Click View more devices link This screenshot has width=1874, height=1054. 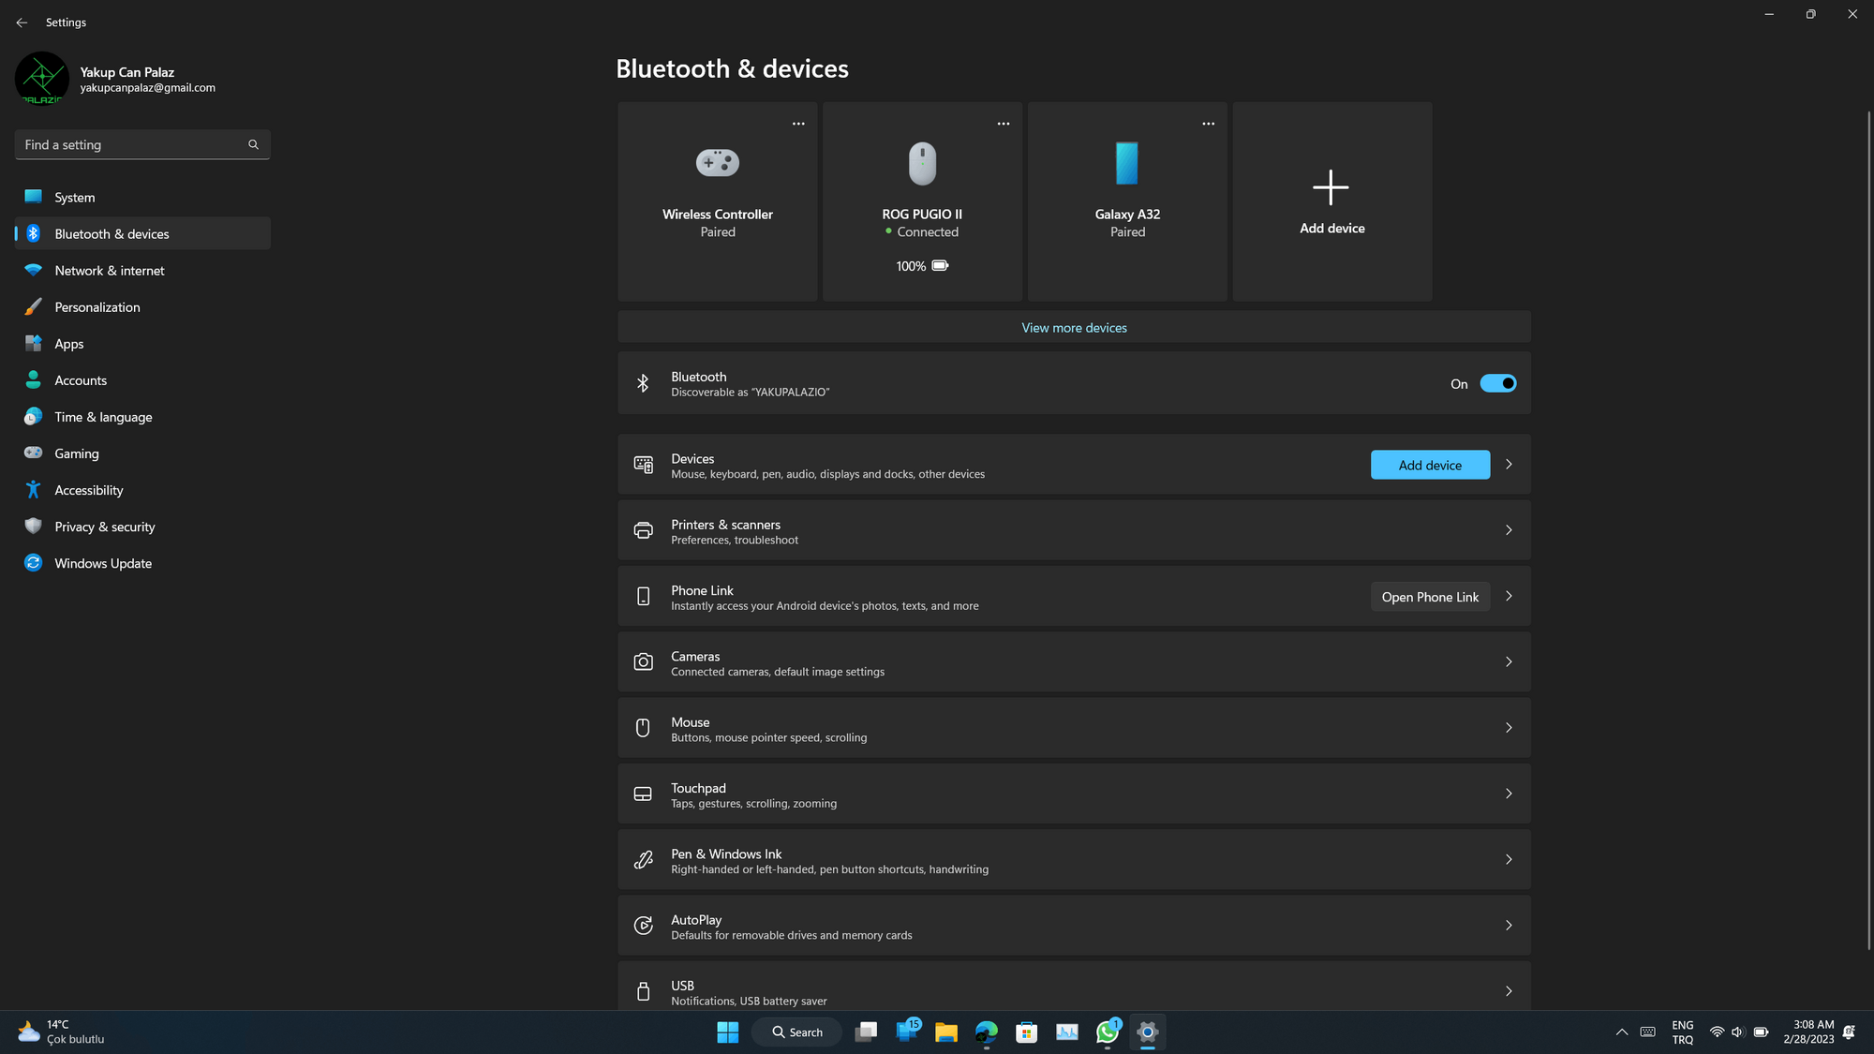(1074, 328)
